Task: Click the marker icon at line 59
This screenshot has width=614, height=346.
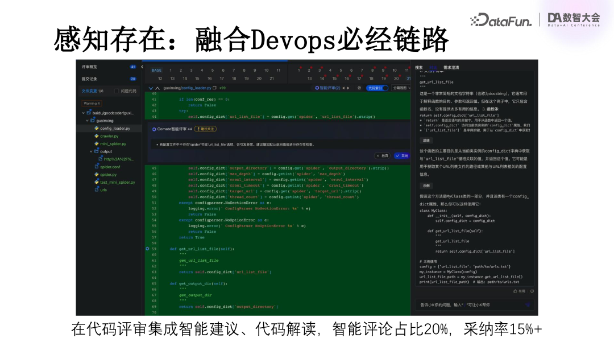Action: [148, 249]
